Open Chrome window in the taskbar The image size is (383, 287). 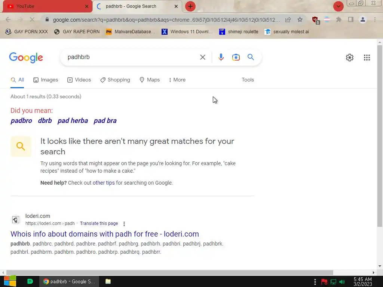(x=69, y=281)
